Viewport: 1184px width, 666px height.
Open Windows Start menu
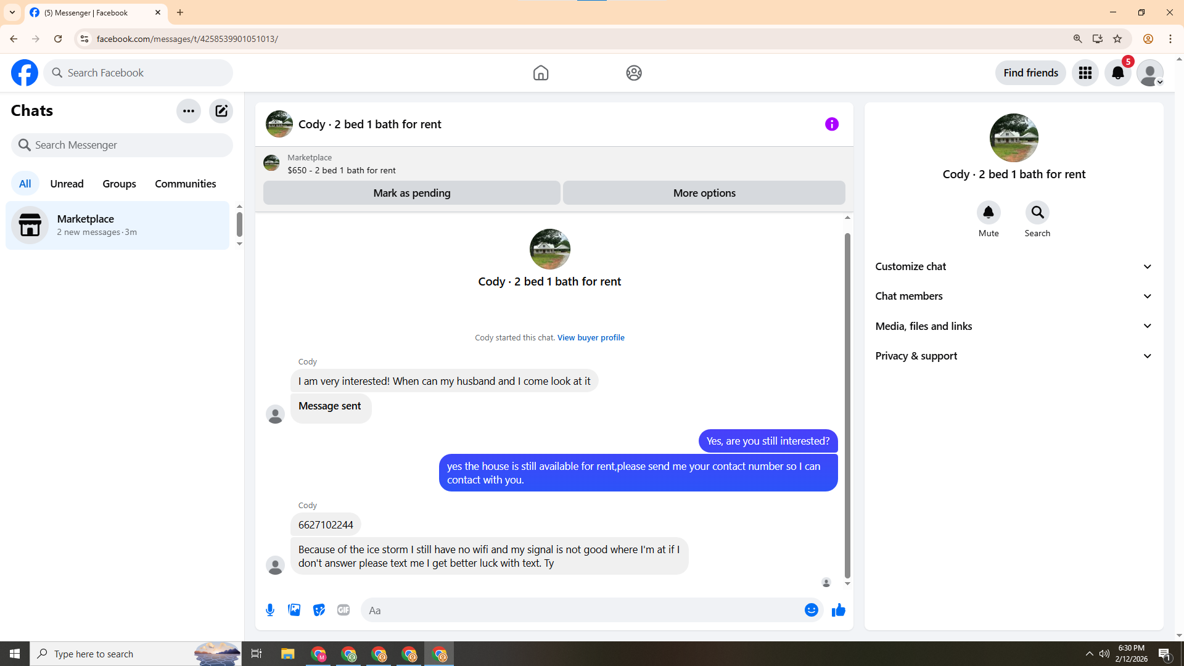15,654
